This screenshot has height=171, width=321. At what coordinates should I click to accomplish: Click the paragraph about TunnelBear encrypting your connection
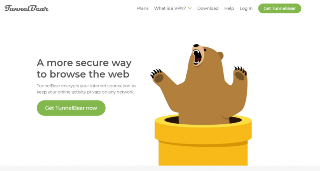[86, 89]
